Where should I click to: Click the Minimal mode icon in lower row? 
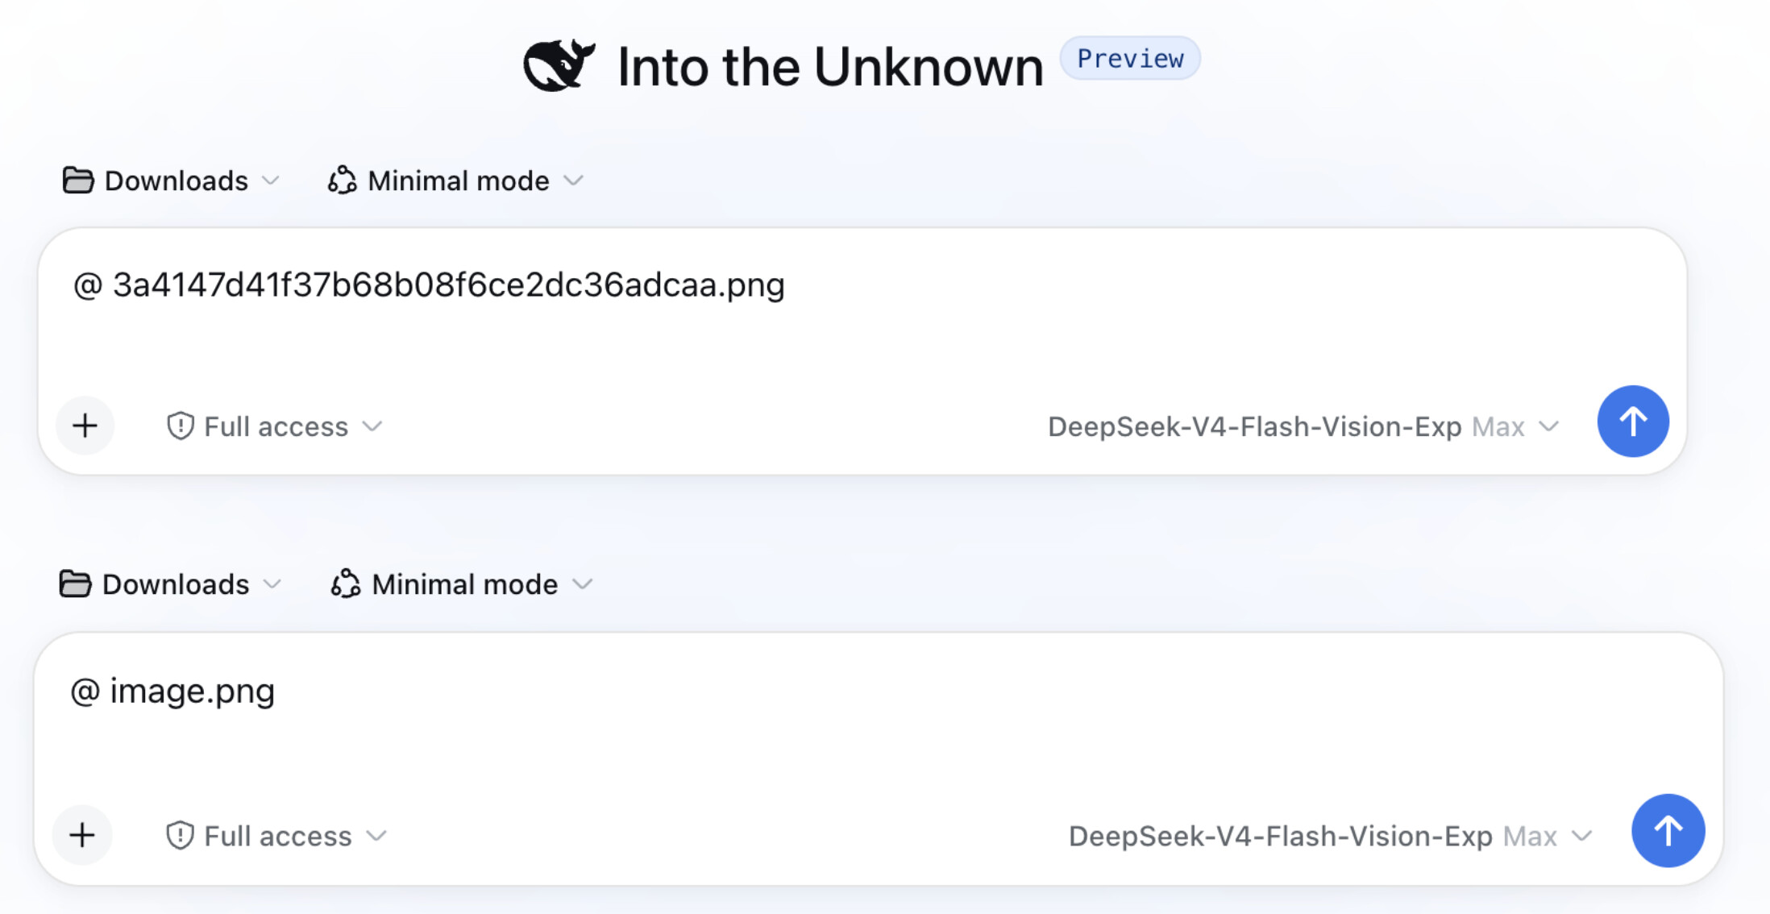click(x=346, y=584)
